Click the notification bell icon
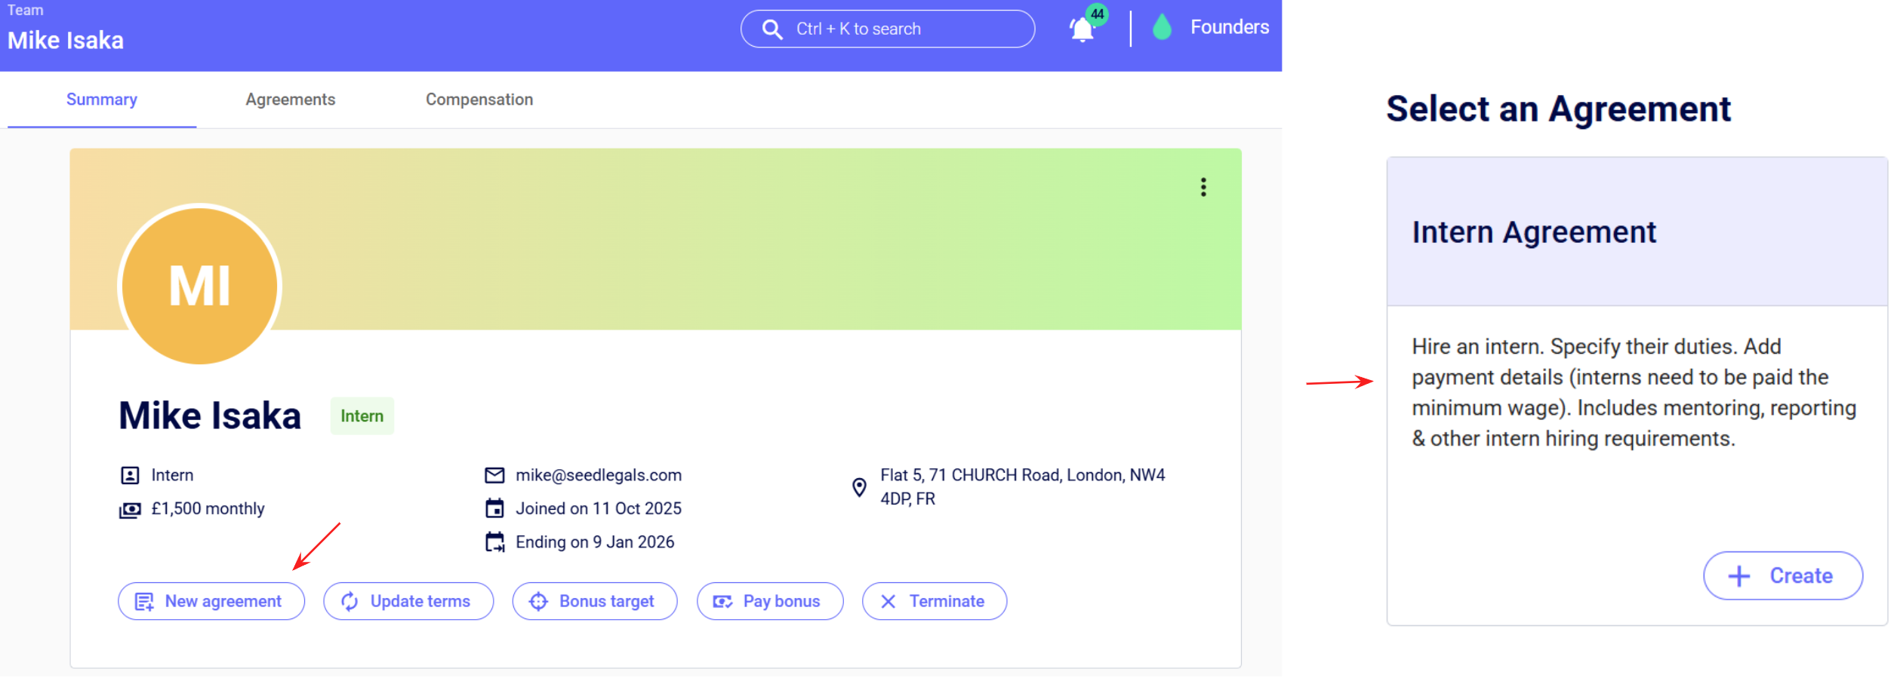This screenshot has width=1897, height=678. [x=1082, y=29]
